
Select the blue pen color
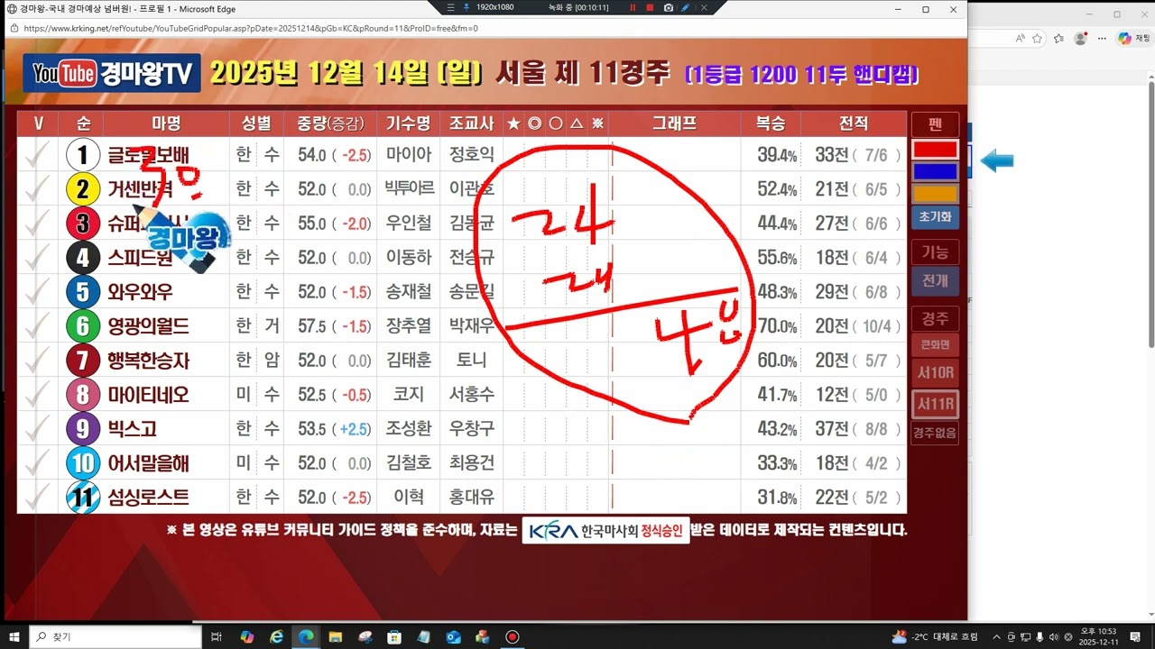click(935, 171)
